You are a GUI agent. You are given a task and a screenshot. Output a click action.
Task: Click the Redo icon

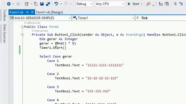pyautogui.click(x=66, y=4)
